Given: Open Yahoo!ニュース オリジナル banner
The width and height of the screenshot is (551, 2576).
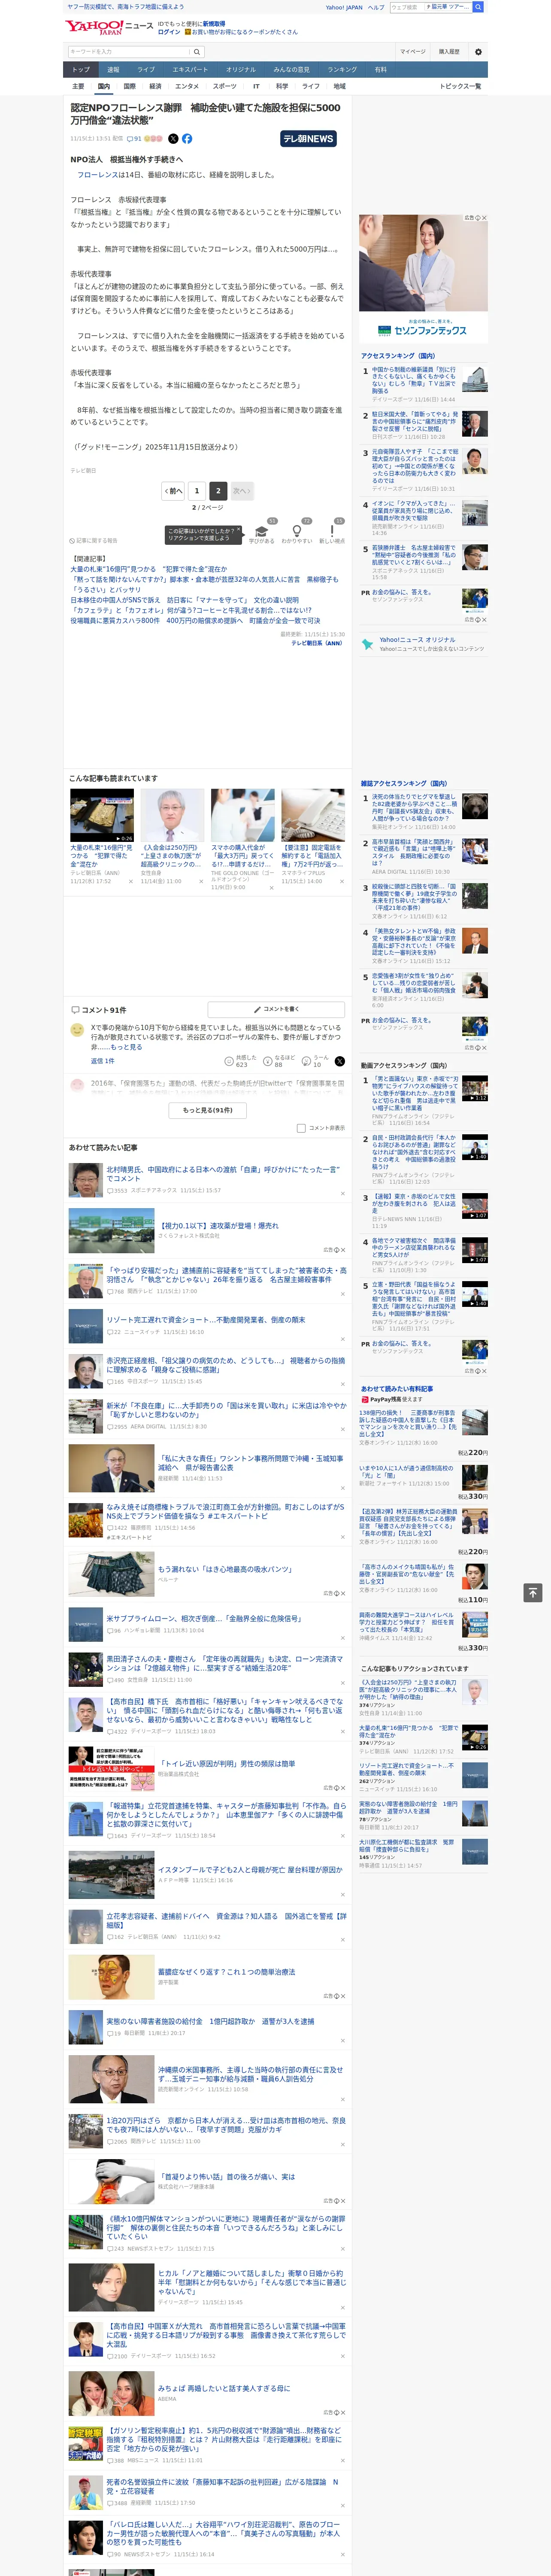Looking at the screenshot, I should (423, 644).
